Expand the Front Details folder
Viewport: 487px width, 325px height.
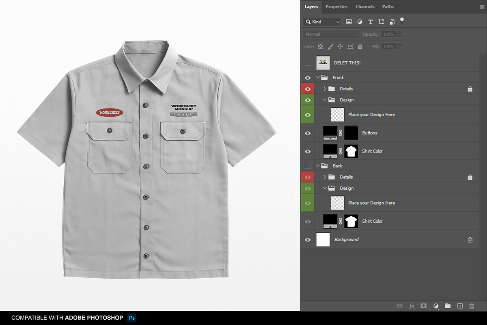(x=325, y=89)
